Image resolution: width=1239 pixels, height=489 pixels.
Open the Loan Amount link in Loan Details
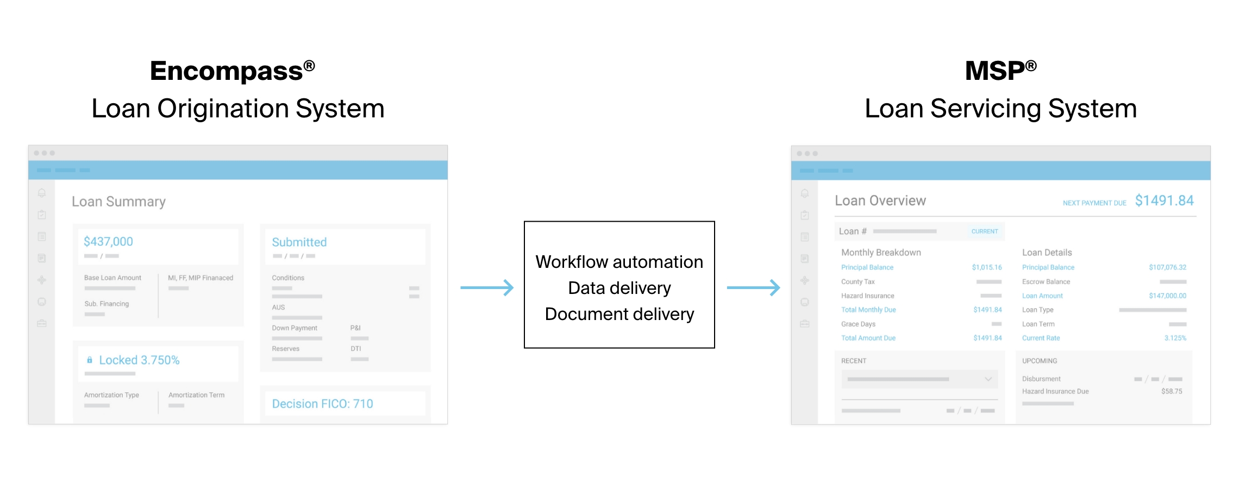(1042, 296)
